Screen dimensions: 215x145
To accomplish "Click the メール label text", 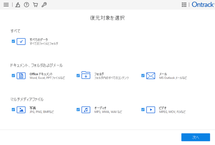I will point(163,74).
